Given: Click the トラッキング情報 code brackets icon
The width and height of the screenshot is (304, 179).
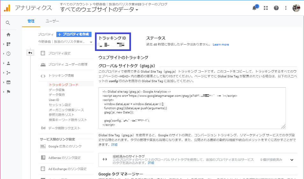Looking at the screenshot, I should 43,76.
